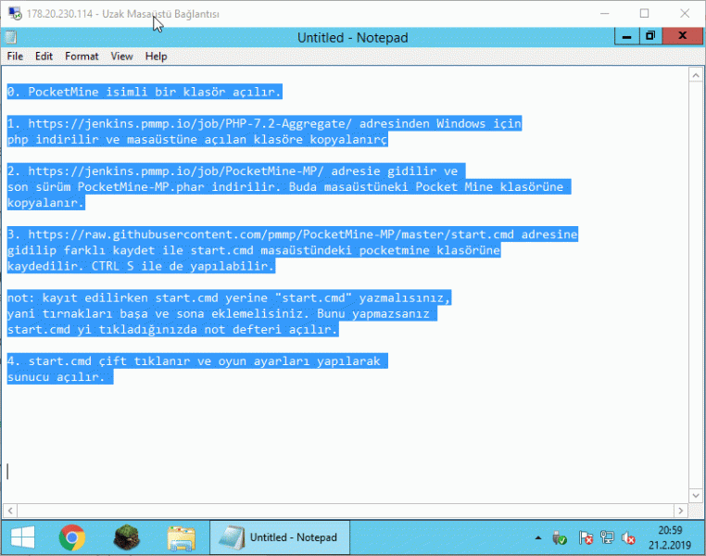This screenshot has height=556, width=706.
Task: Click line 'kaydedilir. CTRL S ile de yapılabilir.'
Action: pos(141,266)
